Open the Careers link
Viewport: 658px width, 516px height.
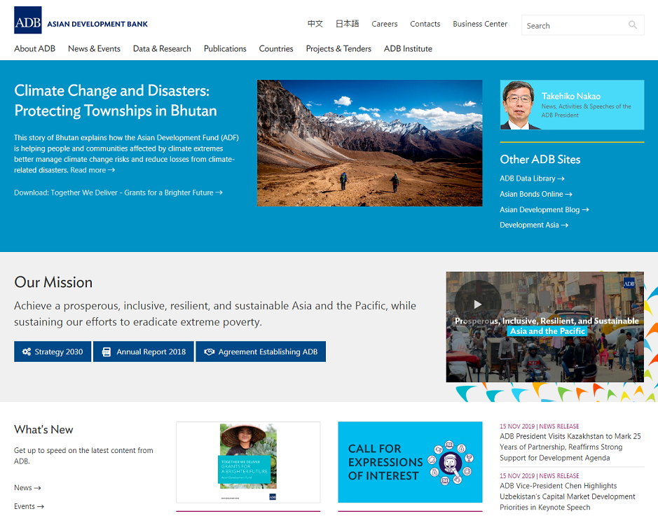click(385, 24)
